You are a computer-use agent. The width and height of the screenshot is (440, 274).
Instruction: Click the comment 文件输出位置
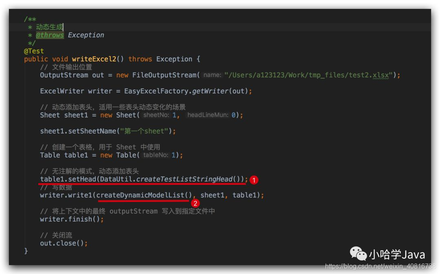pos(66,67)
